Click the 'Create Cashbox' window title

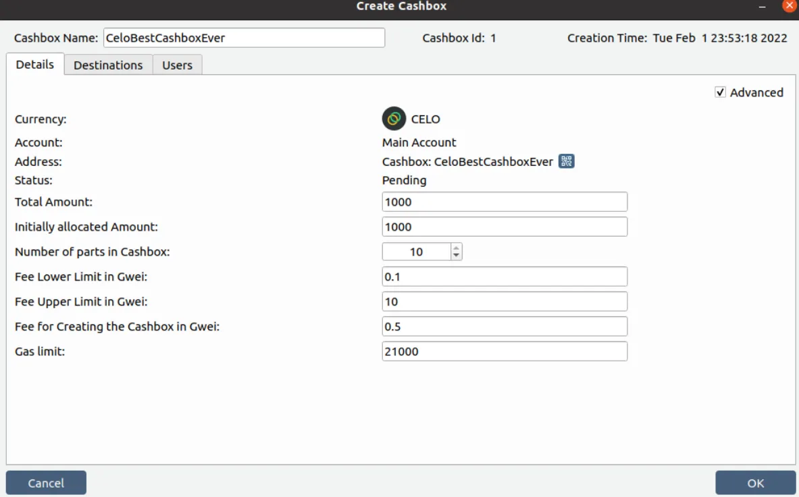coord(401,6)
